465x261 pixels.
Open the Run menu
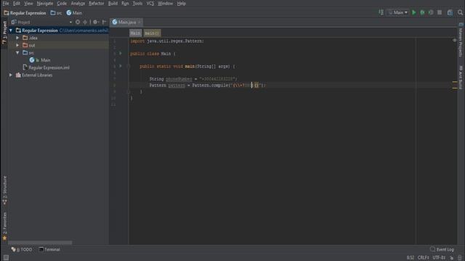(125, 4)
